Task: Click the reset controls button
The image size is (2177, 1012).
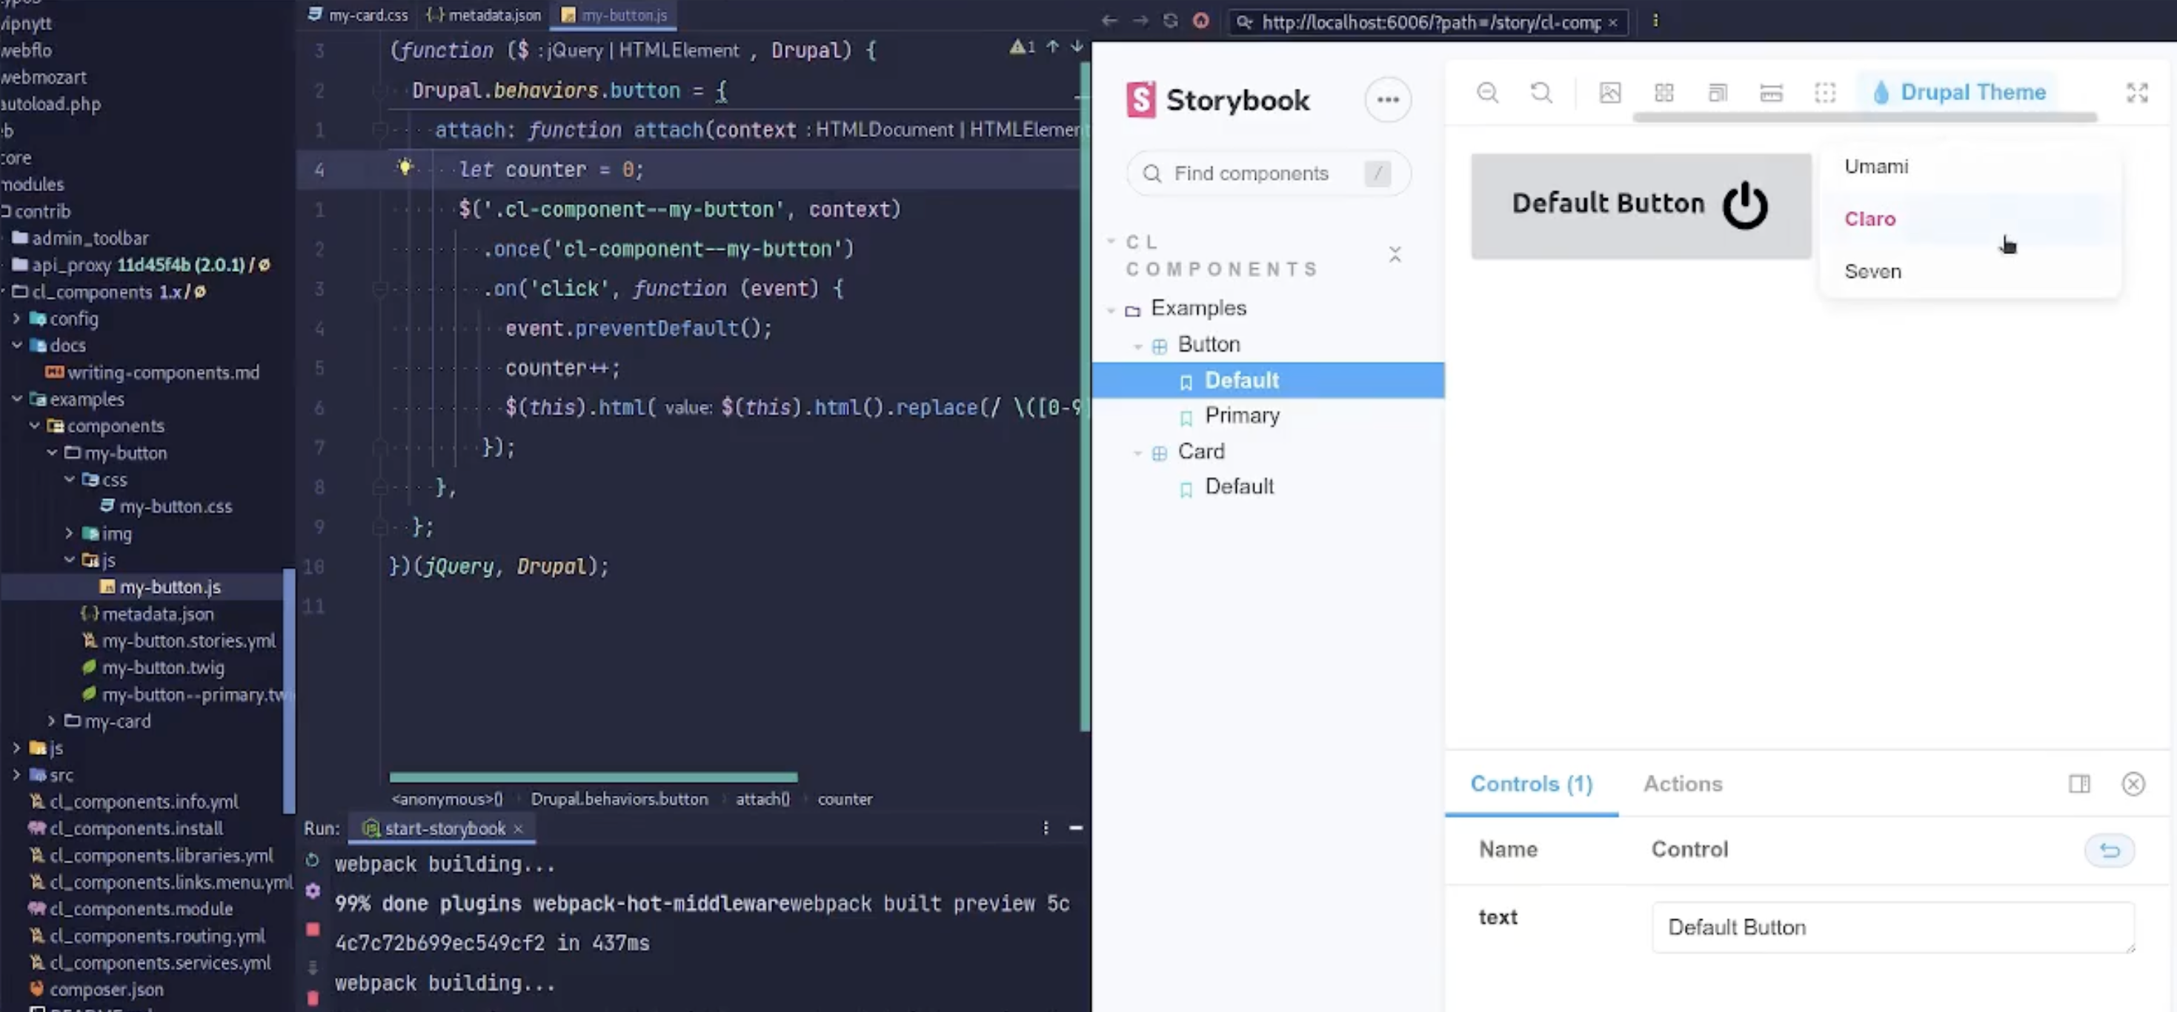Action: click(x=2110, y=850)
